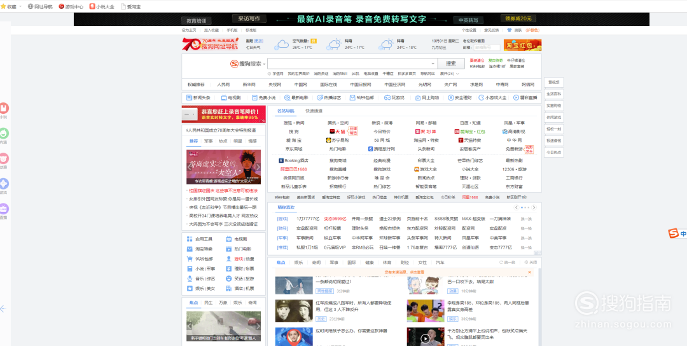Click the 电视剧 icon in the shortcut row
Viewport: 687px width, 346px height.
224,98
